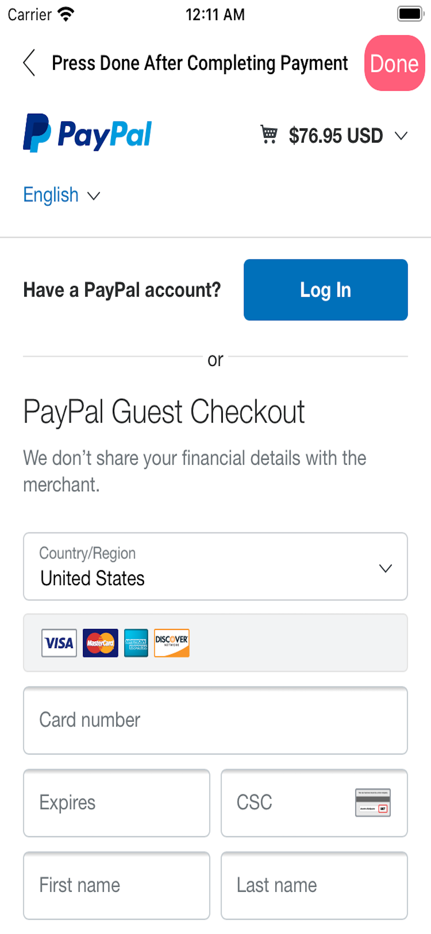
Task: Click the Discover card icon
Action: click(172, 643)
